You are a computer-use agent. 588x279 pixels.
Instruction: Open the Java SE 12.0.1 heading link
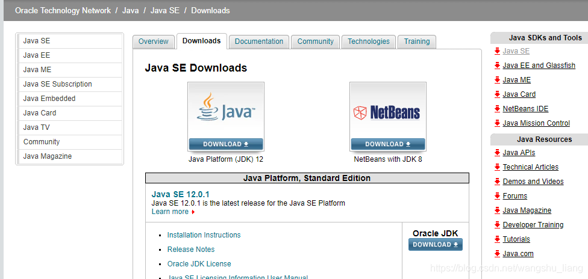coord(180,194)
